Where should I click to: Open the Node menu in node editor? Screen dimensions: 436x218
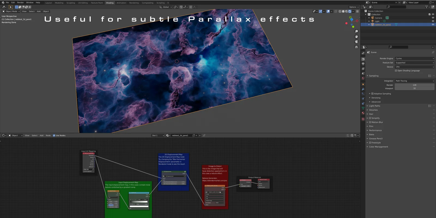tap(48, 135)
